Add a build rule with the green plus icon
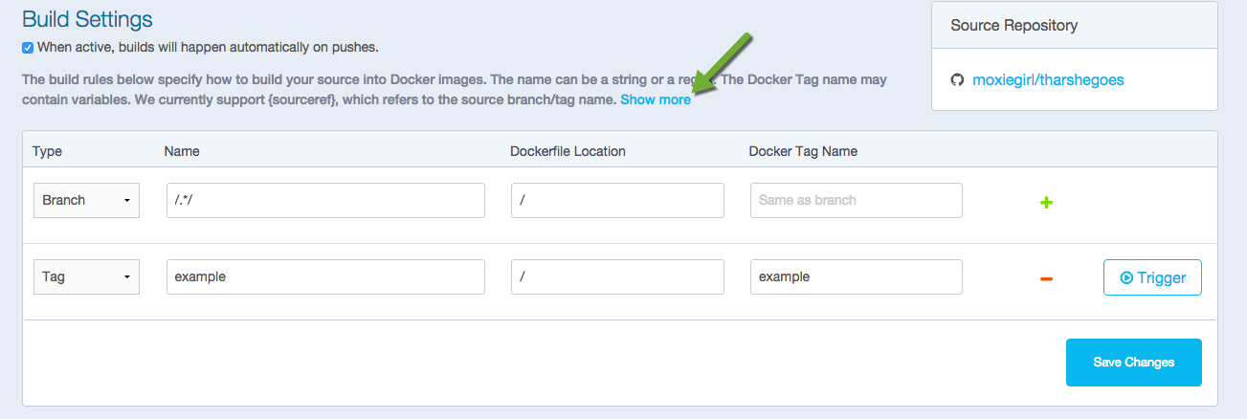This screenshot has height=419, width=1247. tap(1046, 203)
